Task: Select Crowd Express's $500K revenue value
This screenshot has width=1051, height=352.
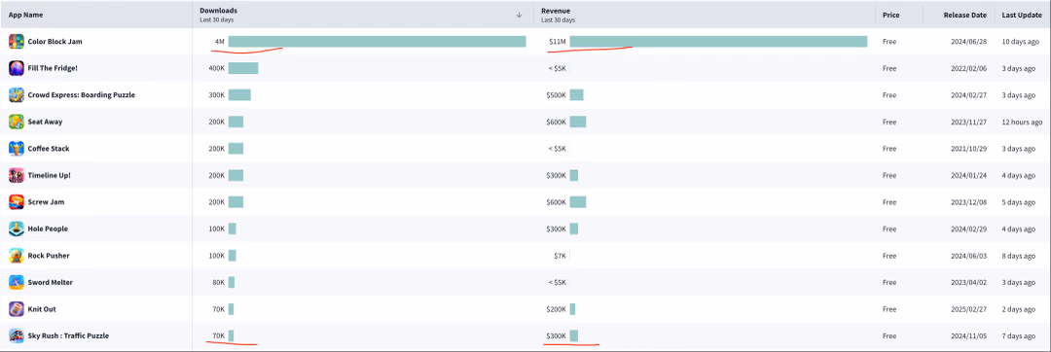Action: coord(557,95)
